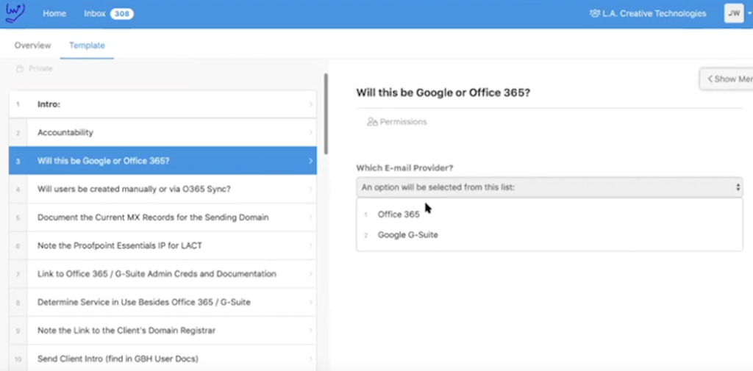
Task: Click the team icon beside L.A. Creative Technologies
Action: 594,13
